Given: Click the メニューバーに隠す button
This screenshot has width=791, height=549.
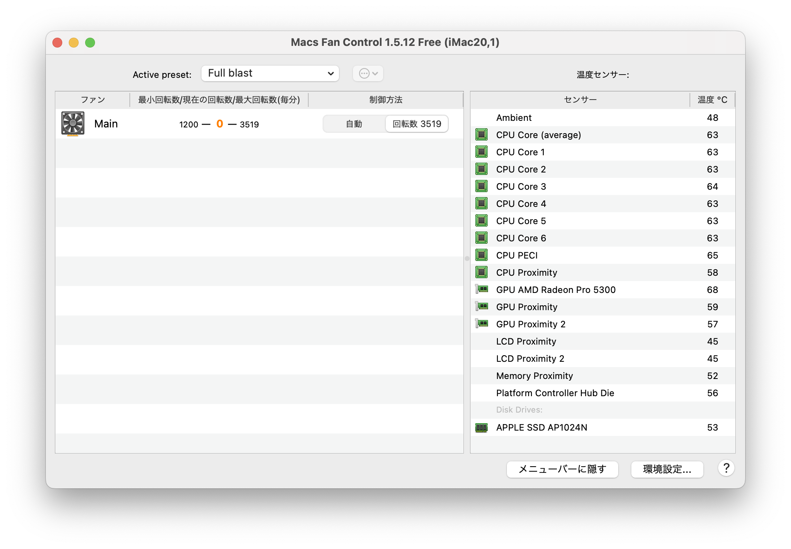Looking at the screenshot, I should coord(562,469).
